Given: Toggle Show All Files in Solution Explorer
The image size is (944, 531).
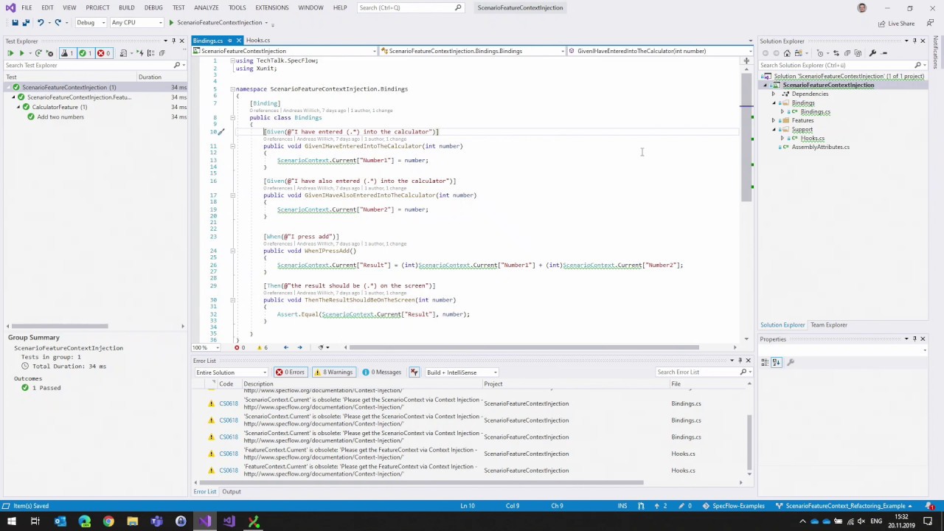Looking at the screenshot, I should [x=858, y=53].
